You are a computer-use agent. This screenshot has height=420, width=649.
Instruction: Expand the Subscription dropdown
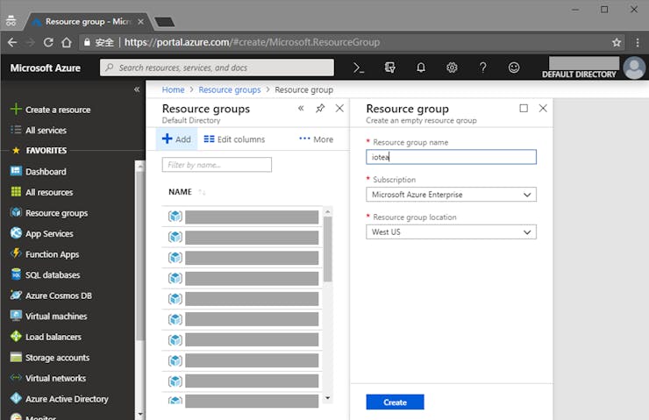click(x=451, y=195)
